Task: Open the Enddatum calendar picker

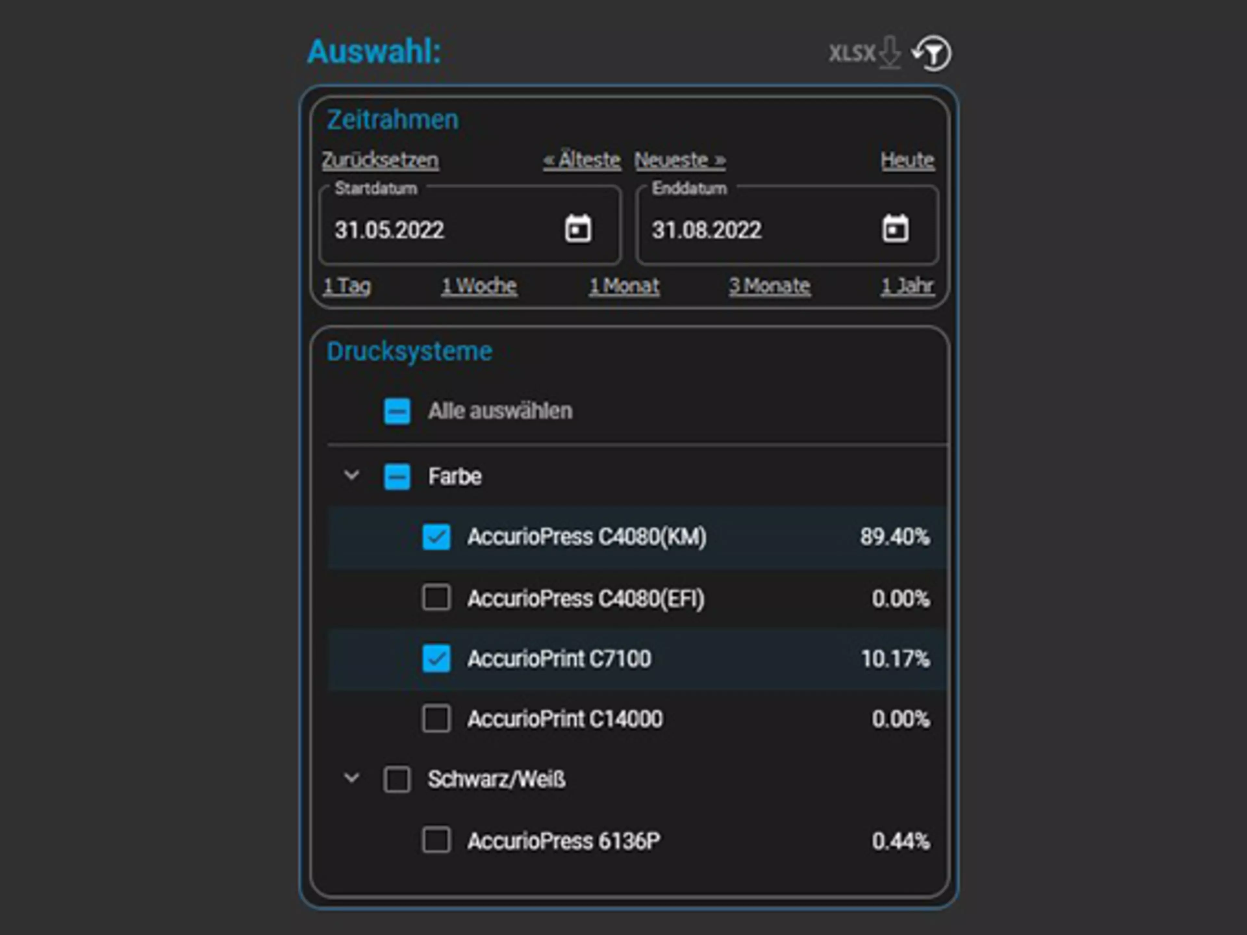Action: pyautogui.click(x=895, y=229)
